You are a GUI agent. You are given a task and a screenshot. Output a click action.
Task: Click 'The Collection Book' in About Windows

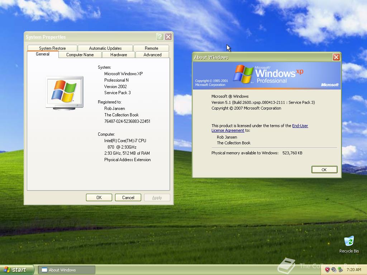234,143
